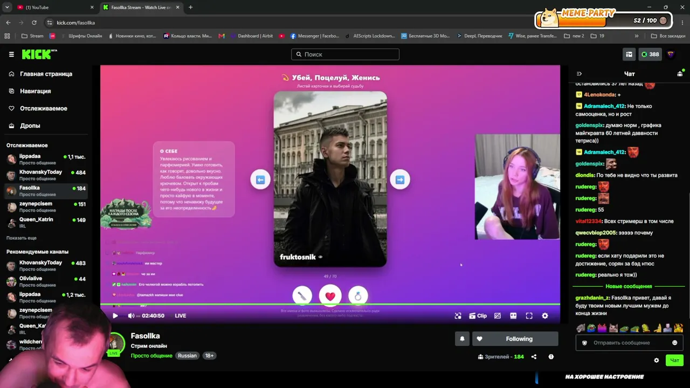
Task: Open the Просто общение category link
Action: tap(151, 356)
